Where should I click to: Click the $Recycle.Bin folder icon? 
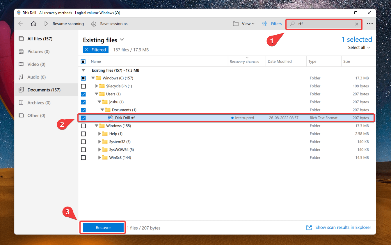102,86
